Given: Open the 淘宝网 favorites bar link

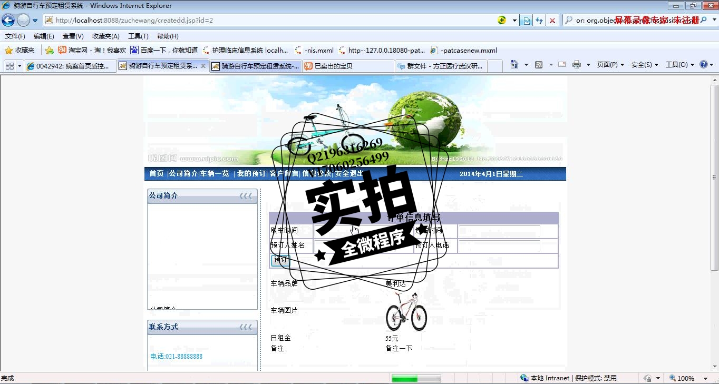Looking at the screenshot, I should (x=92, y=51).
